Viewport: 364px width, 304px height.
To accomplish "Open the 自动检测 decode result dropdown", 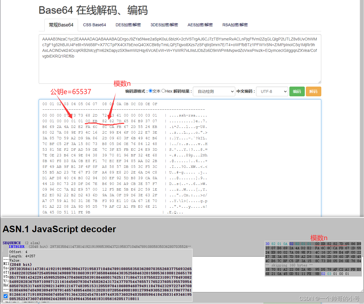I will tap(214, 91).
